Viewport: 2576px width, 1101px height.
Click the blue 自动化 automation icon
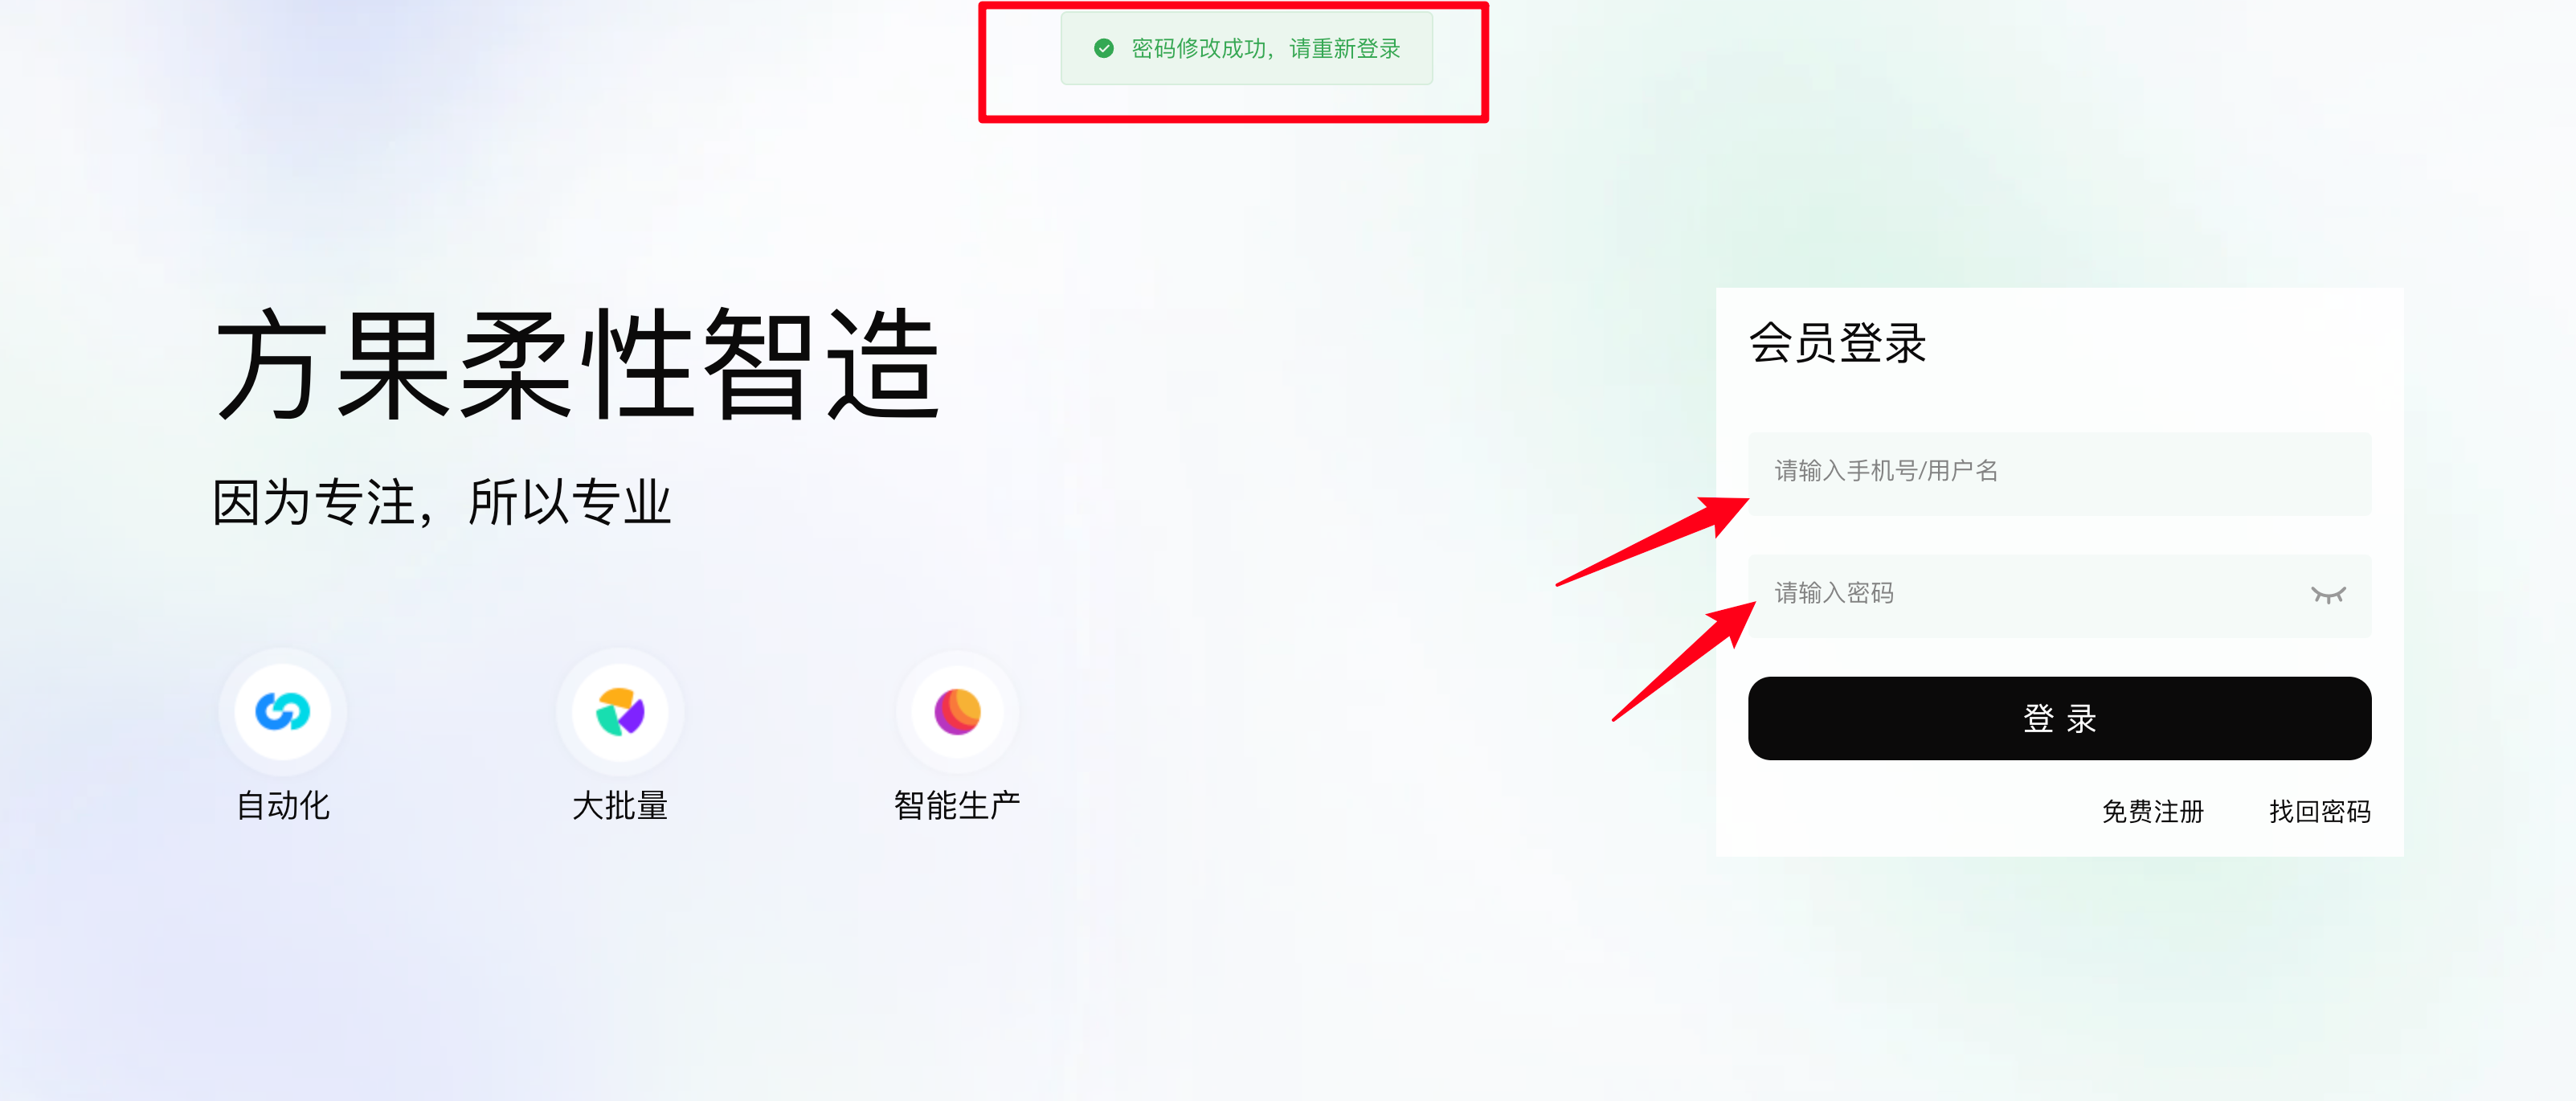(x=283, y=712)
